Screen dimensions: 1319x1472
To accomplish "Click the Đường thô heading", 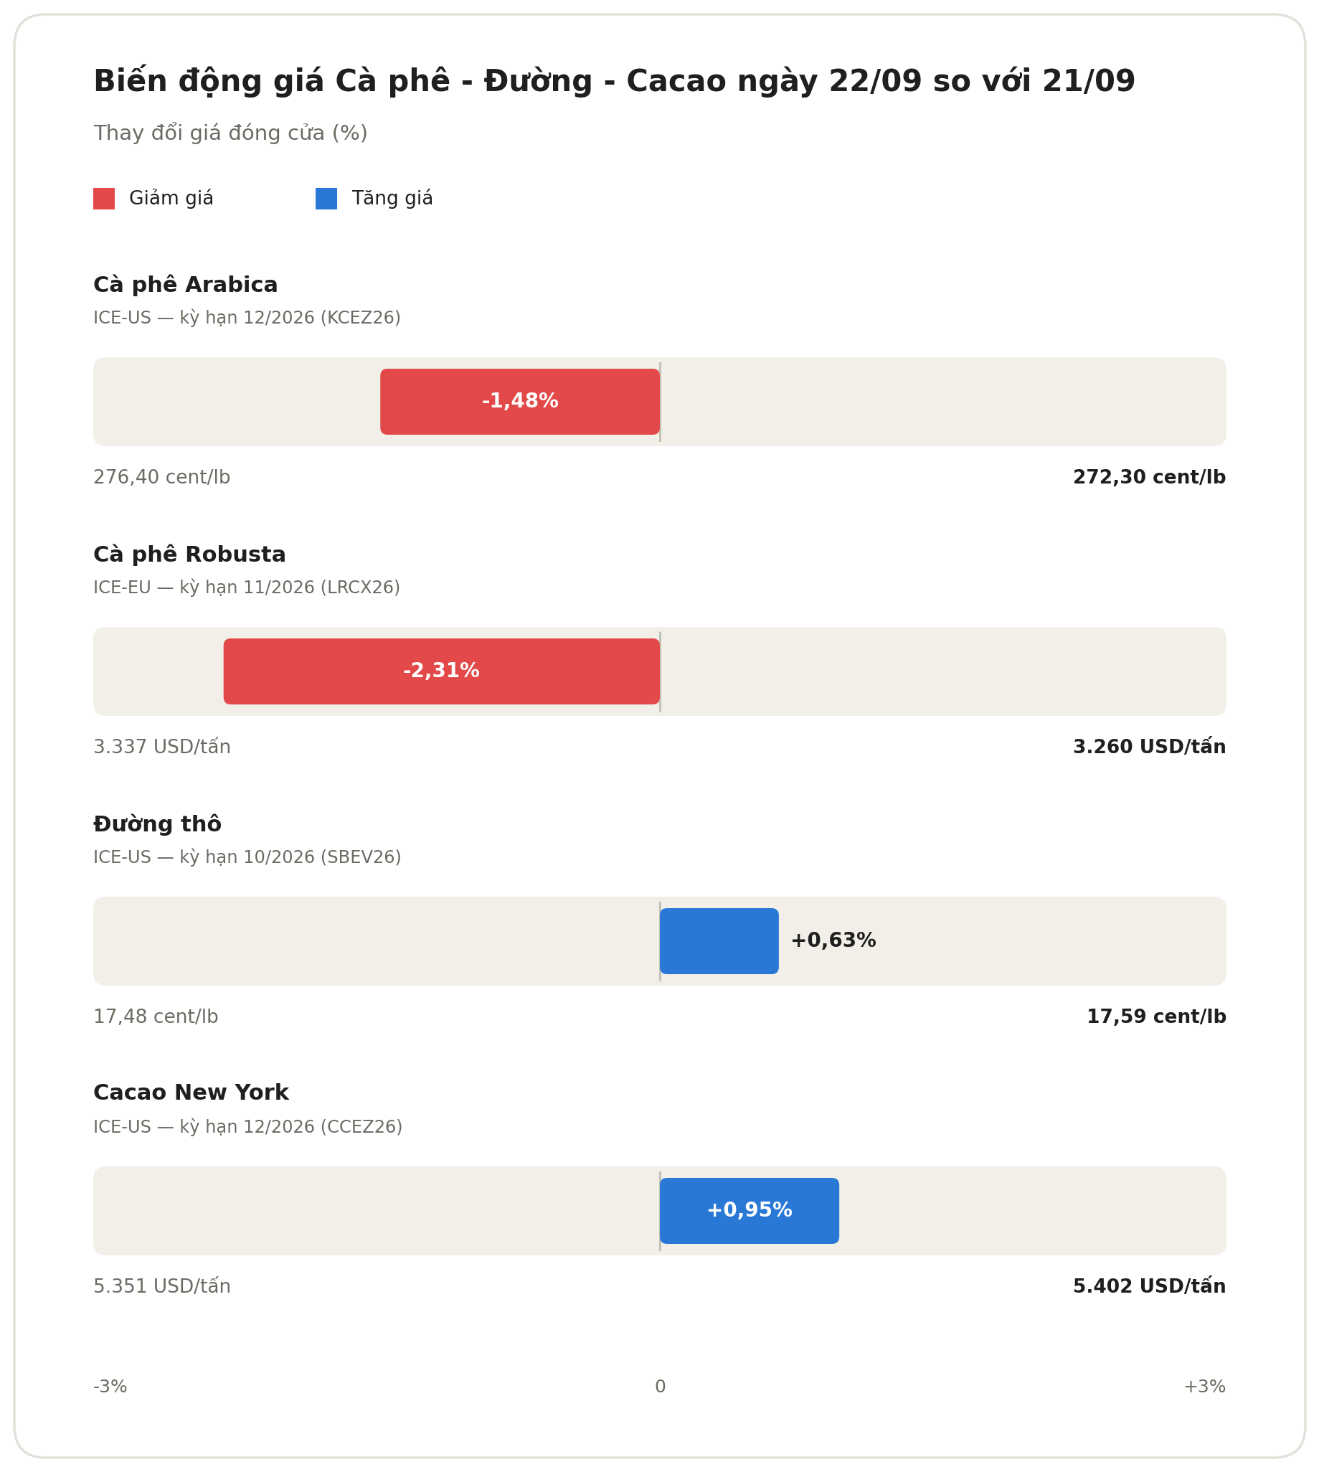I will pyautogui.click(x=157, y=824).
